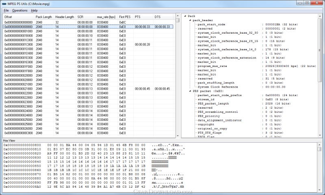Screen dimensions: 325x195
Task: Click the MPEG PS Utils title bar icon
Action: click(4, 4)
